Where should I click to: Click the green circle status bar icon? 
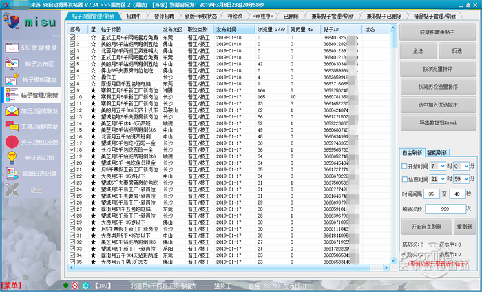(x=65, y=286)
